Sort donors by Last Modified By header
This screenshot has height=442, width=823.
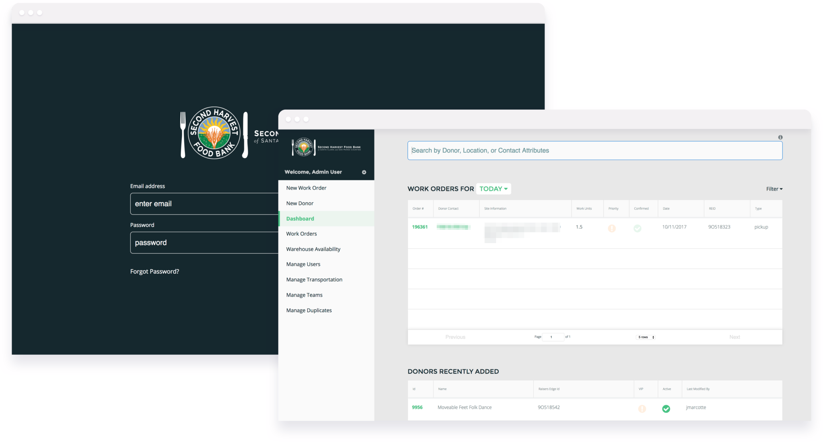pyautogui.click(x=732, y=389)
